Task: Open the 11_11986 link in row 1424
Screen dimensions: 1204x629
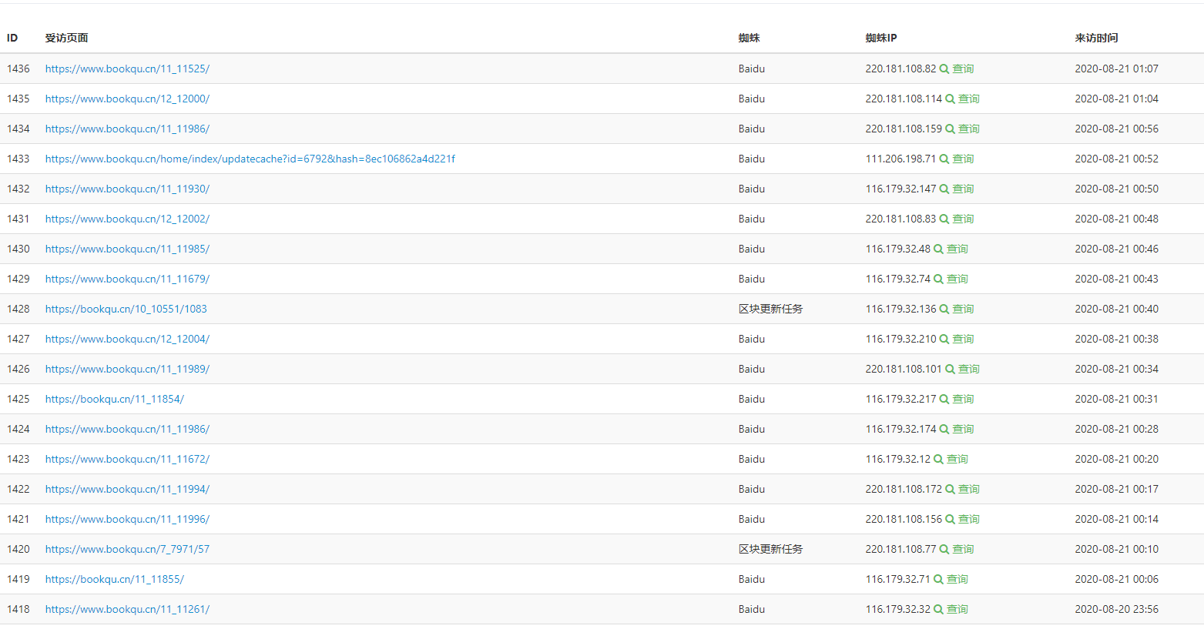Action: coord(127,429)
